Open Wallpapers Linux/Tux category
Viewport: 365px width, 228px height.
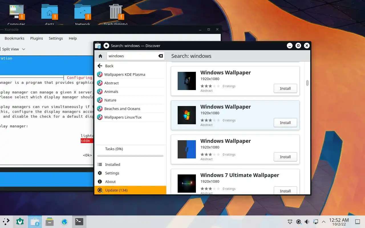(x=130, y=117)
